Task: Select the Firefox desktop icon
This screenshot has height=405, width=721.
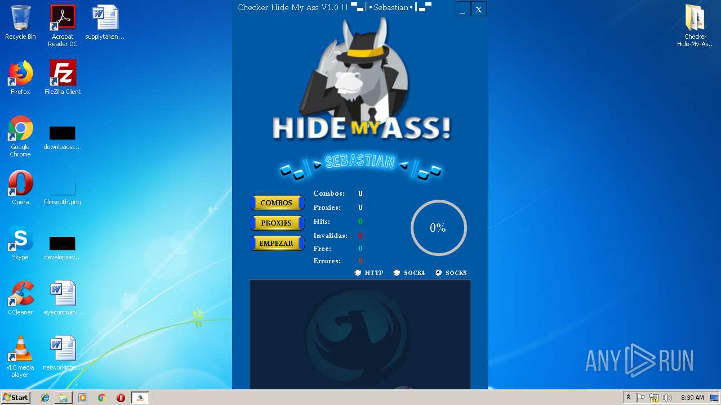Action: point(20,78)
